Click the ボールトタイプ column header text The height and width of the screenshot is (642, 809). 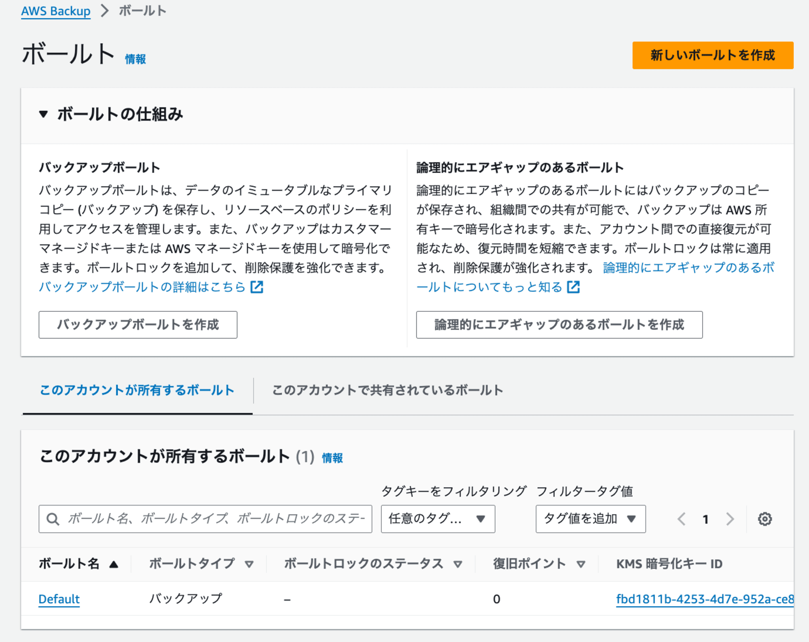pos(192,564)
